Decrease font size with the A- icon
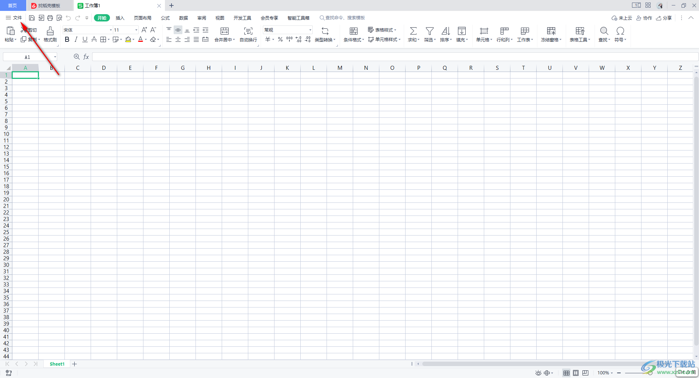699x378 pixels. click(x=153, y=30)
